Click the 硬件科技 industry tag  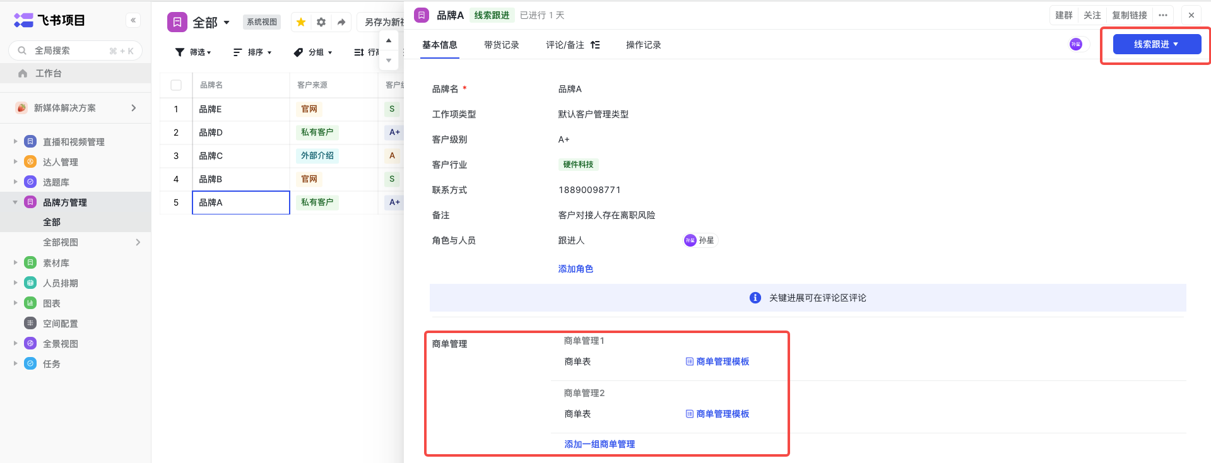click(x=578, y=165)
